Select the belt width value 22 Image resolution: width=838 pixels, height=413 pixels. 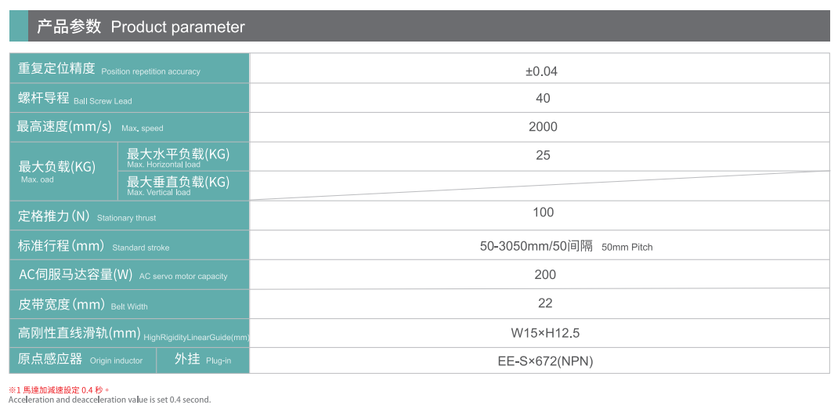(545, 303)
